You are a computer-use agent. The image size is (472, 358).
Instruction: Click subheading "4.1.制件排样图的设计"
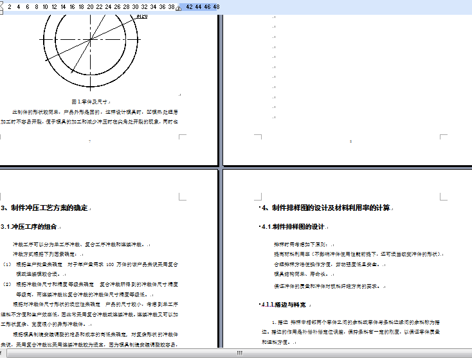tap(293, 227)
